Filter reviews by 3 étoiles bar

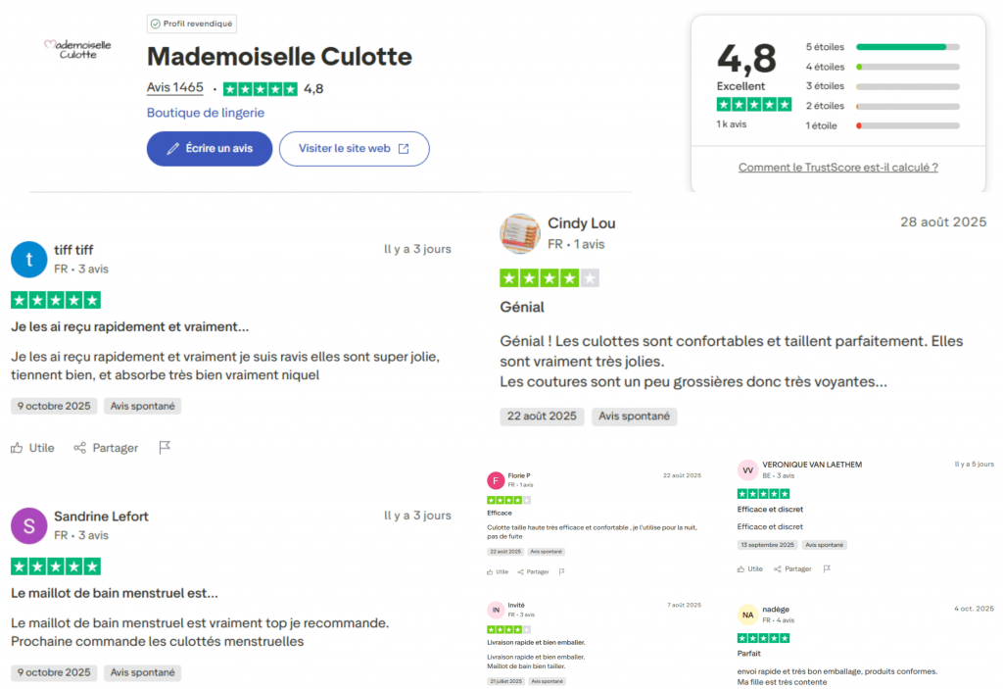click(x=907, y=86)
